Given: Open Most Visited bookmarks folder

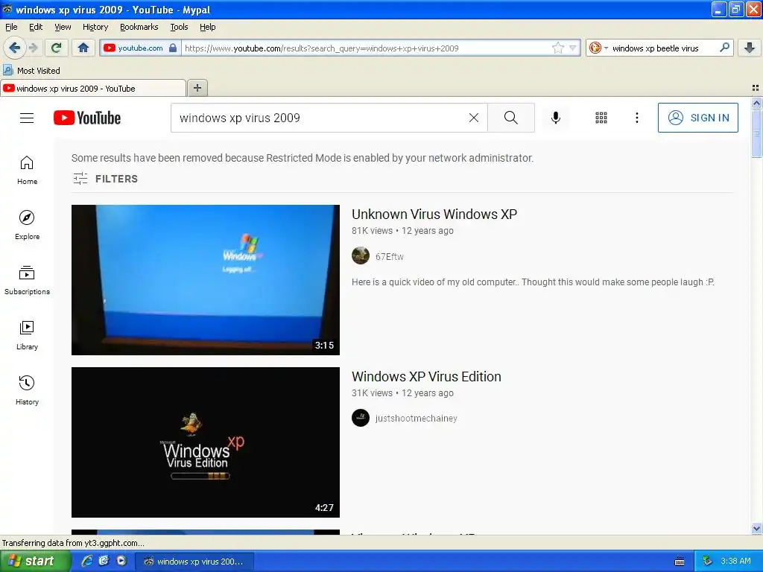Looking at the screenshot, I should click(32, 71).
